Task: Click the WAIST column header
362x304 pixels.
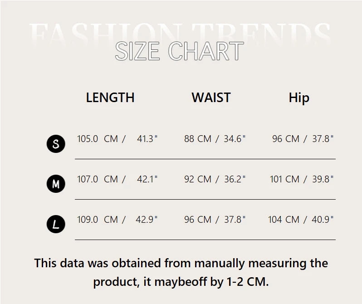Action: pyautogui.click(x=211, y=98)
